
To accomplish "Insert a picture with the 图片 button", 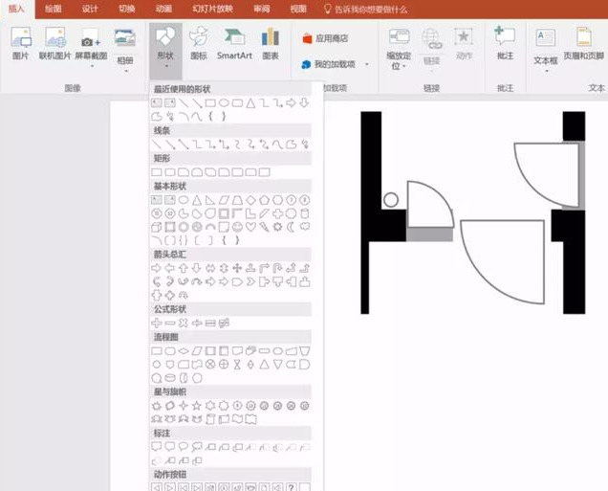I will (20, 43).
